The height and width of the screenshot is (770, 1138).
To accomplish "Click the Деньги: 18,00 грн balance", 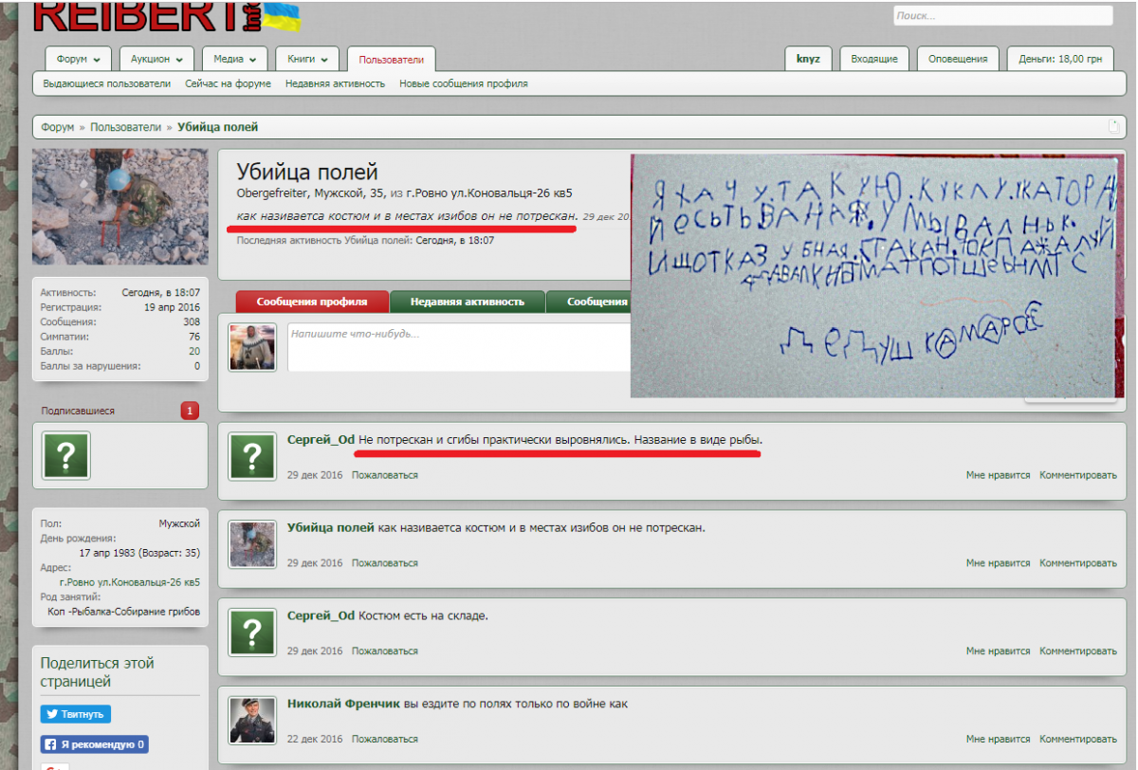I will [1060, 59].
